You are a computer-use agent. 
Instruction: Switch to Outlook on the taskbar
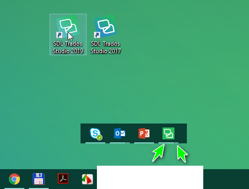[120, 133]
